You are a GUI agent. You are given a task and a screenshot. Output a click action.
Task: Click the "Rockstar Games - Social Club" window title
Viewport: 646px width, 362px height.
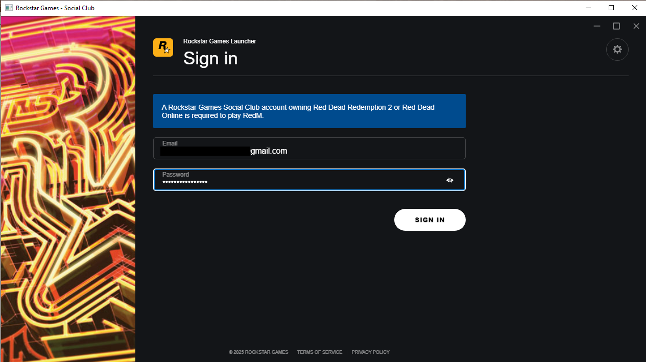coord(55,8)
